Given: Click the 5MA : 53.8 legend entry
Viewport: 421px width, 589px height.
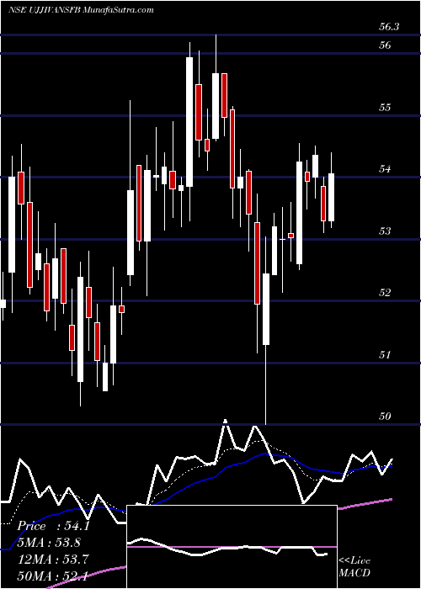Looking at the screenshot, I should pos(49,542).
